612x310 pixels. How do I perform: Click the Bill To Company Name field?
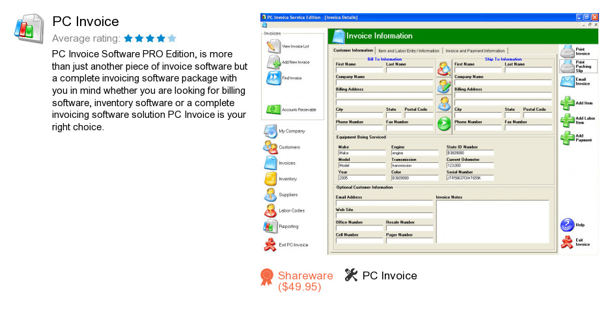[384, 83]
